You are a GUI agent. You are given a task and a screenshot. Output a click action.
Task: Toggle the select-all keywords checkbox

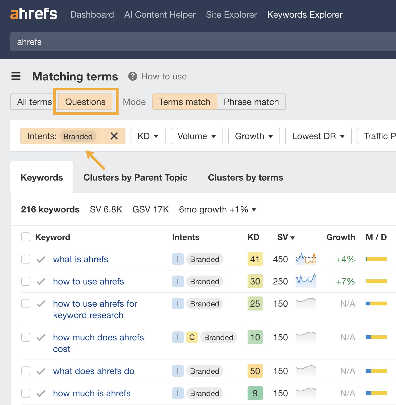click(x=26, y=237)
